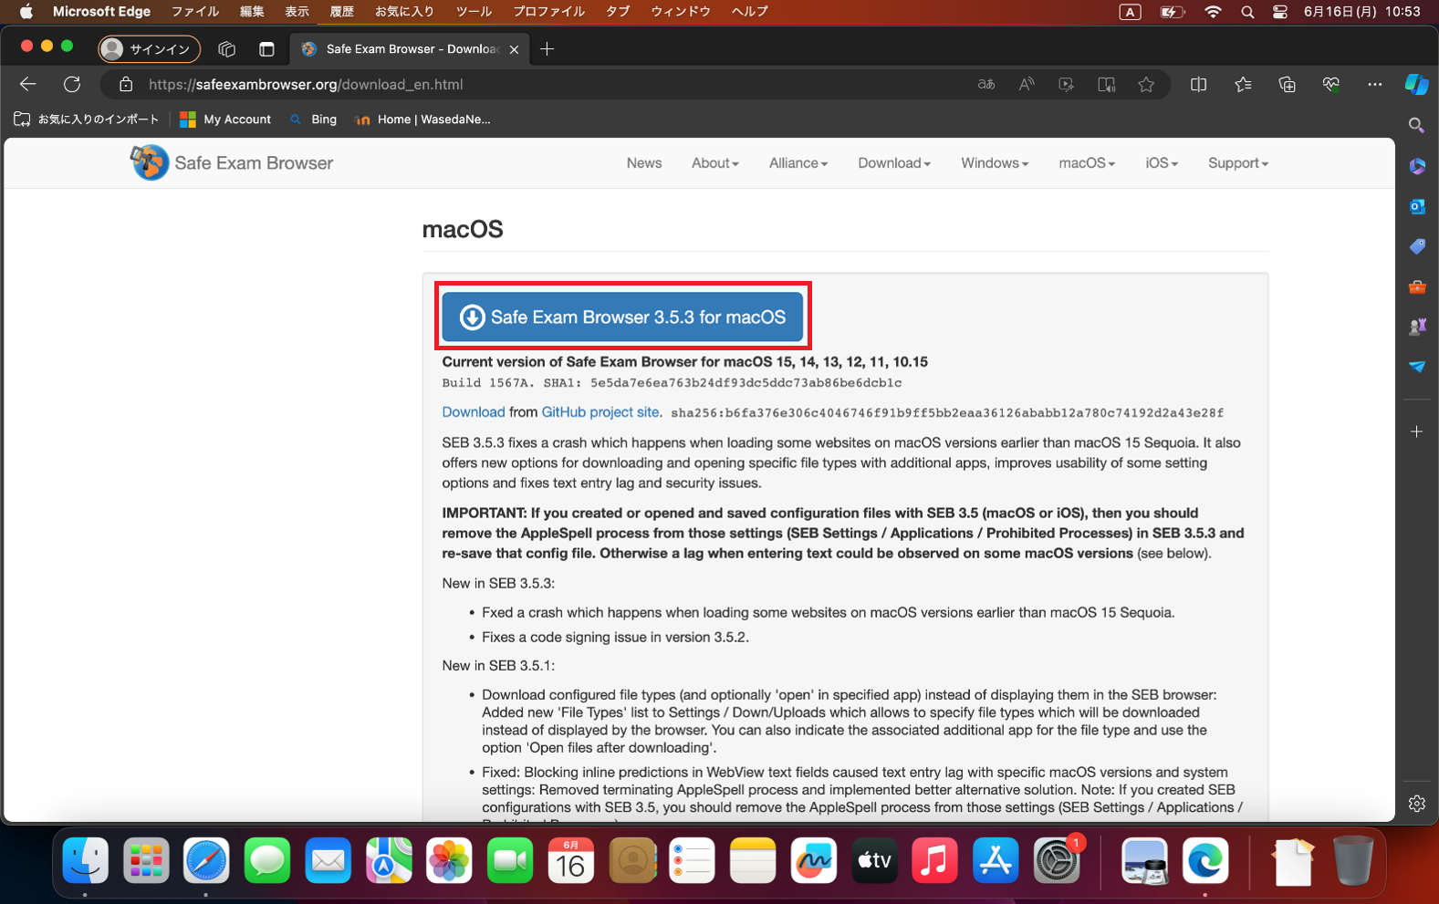Open Edge settings and more menu
This screenshot has height=904, width=1439.
coord(1374,85)
